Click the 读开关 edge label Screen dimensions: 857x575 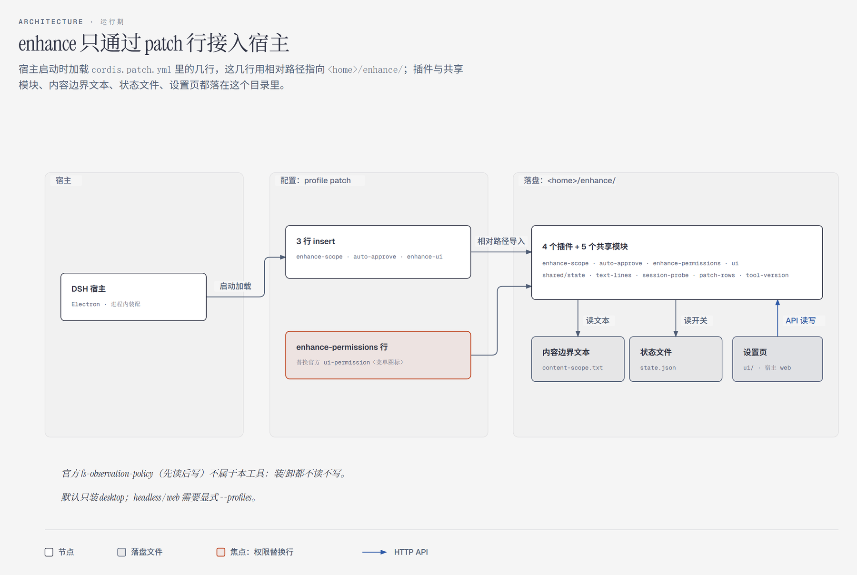coord(696,320)
